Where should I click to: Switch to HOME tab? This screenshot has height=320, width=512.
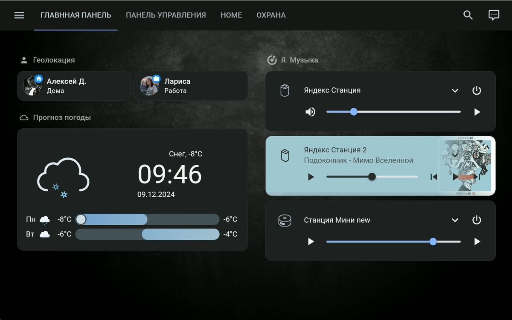231,15
